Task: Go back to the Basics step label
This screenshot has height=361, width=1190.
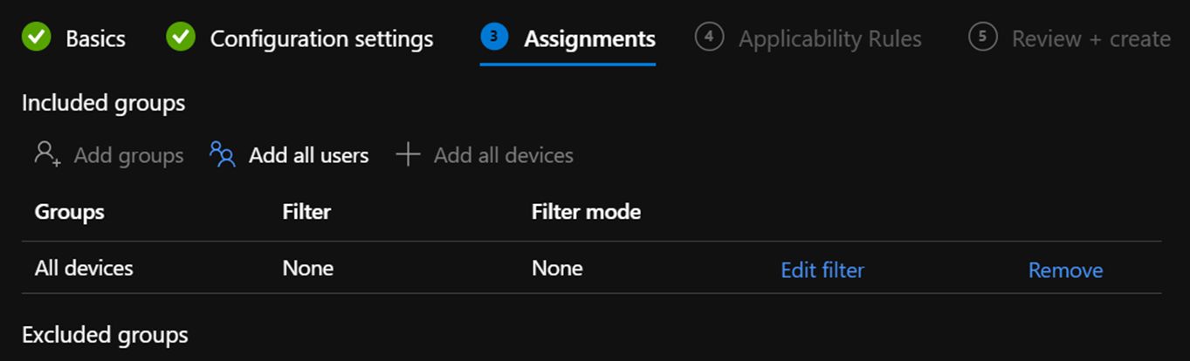Action: [95, 38]
